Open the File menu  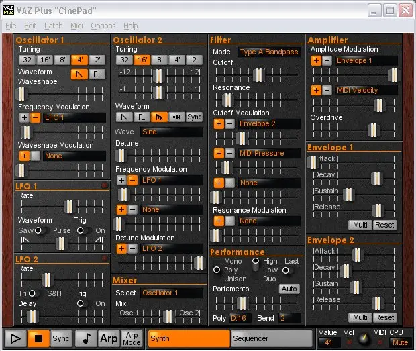(x=11, y=26)
